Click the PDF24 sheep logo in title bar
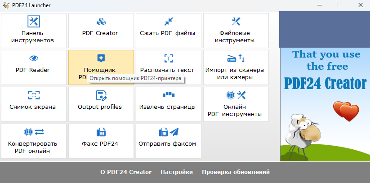The image size is (370, 183). 6,5
